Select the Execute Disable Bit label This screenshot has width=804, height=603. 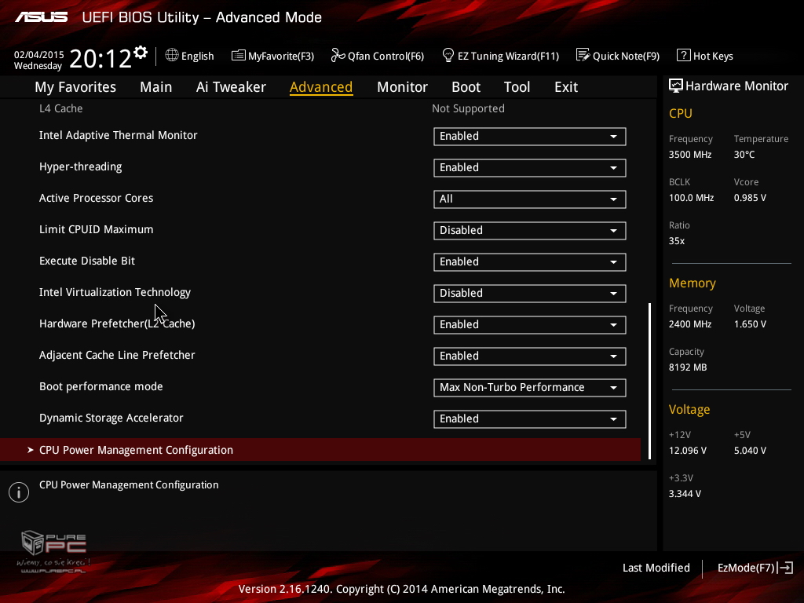tap(87, 261)
